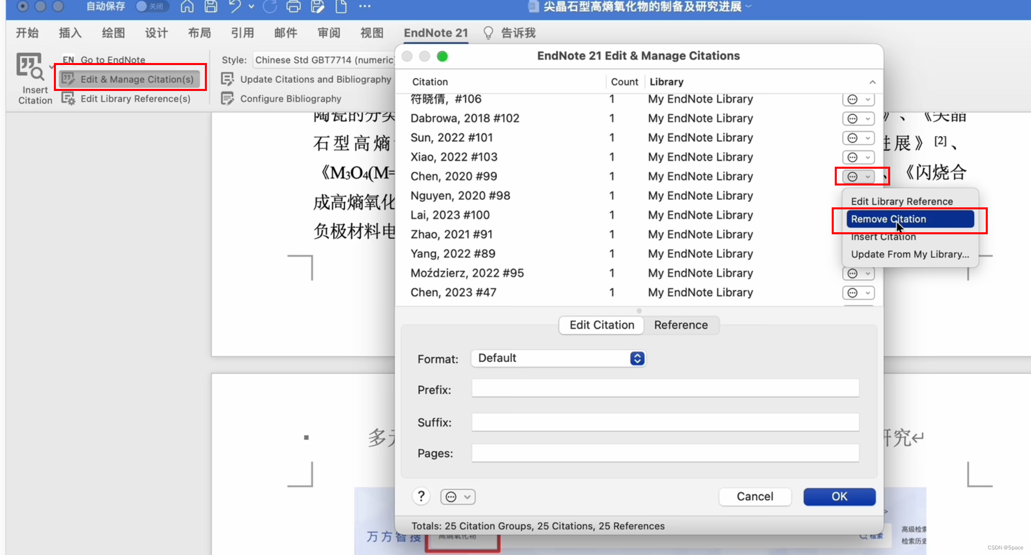Expand the Library column sort arrow

pos(872,82)
